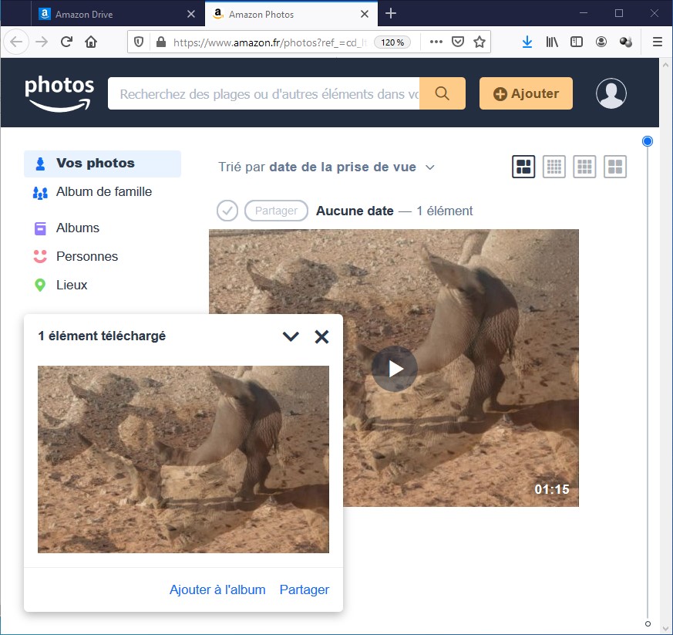Switch to the Amazon Drive tab
The height and width of the screenshot is (635, 673).
pyautogui.click(x=116, y=14)
